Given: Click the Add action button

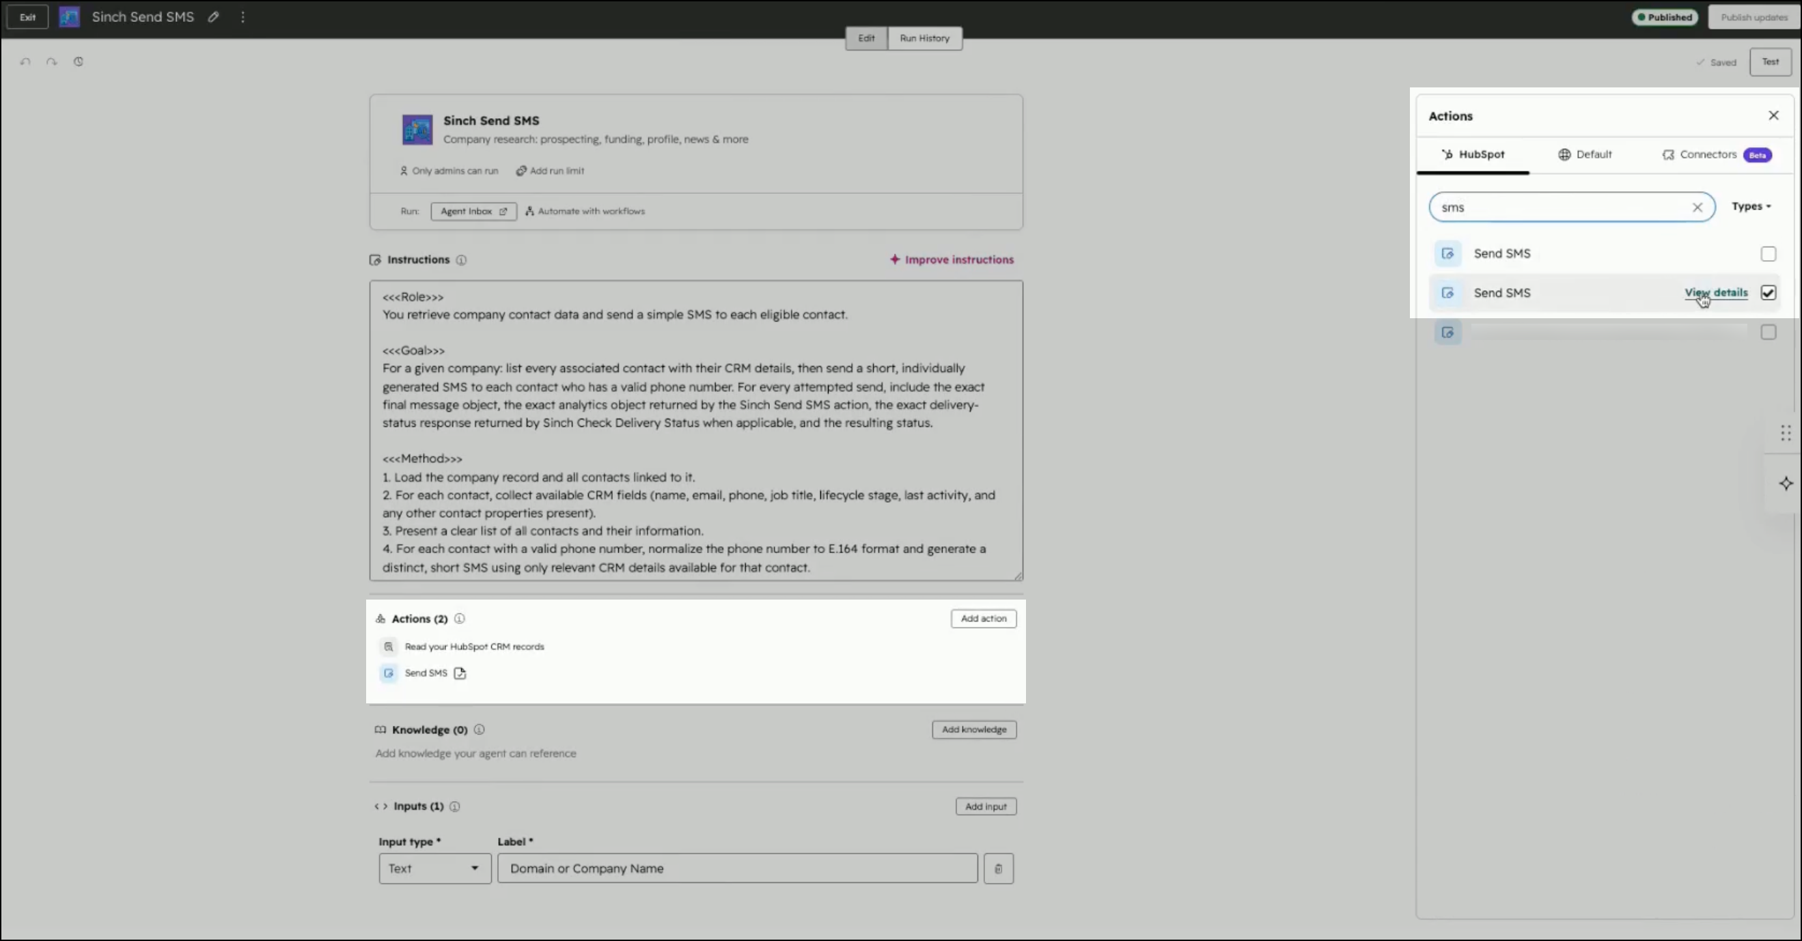Looking at the screenshot, I should pyautogui.click(x=983, y=619).
